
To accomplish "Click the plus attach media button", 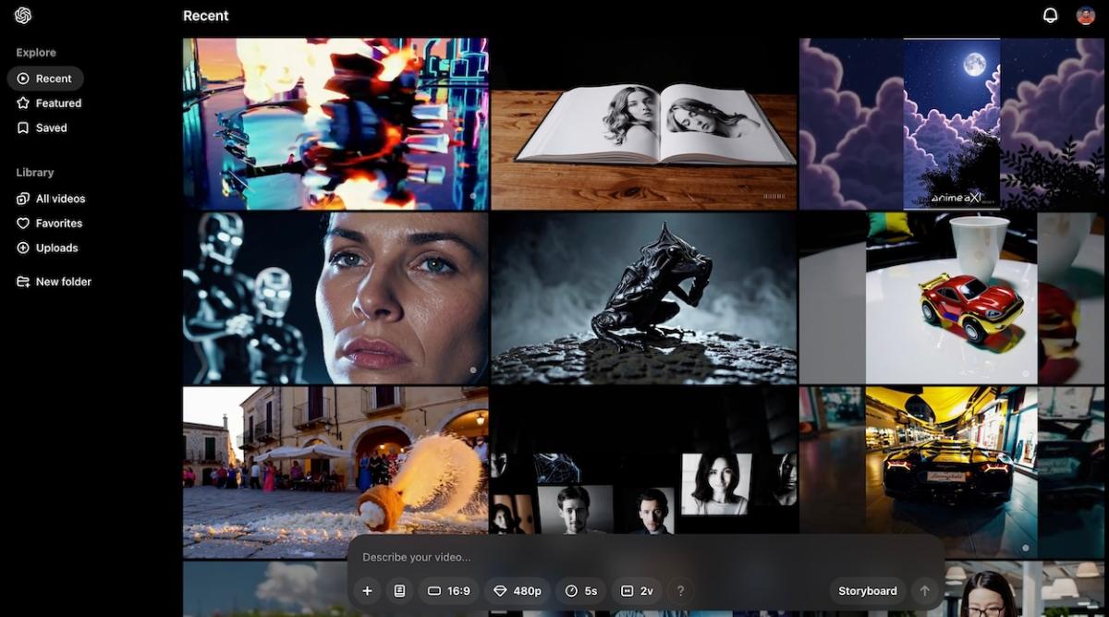I will 367,591.
